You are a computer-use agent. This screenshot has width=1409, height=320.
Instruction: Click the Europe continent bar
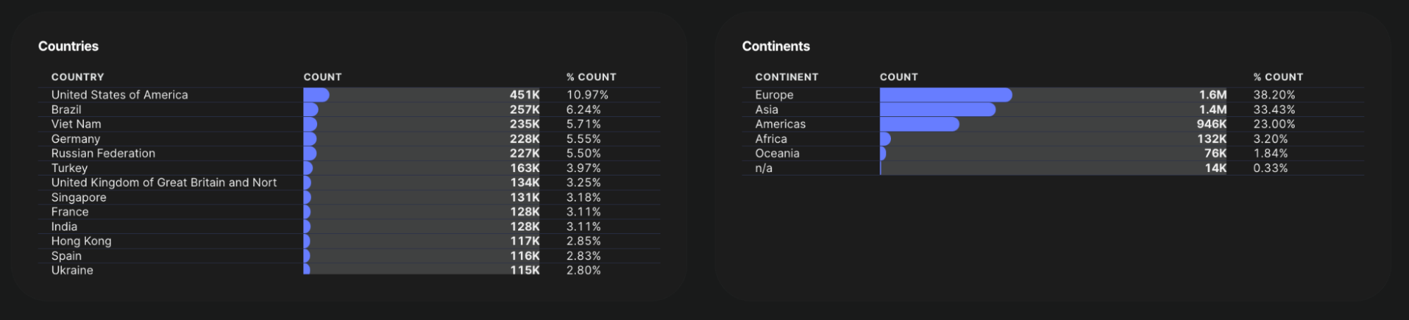(x=946, y=94)
